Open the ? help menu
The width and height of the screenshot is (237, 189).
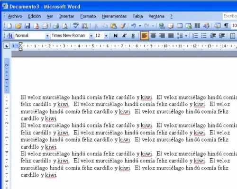click(x=171, y=16)
